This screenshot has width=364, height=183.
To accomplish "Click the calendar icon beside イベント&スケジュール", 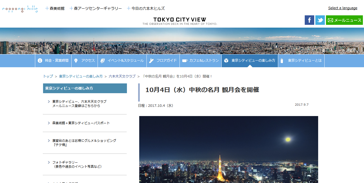I will click(102, 61).
